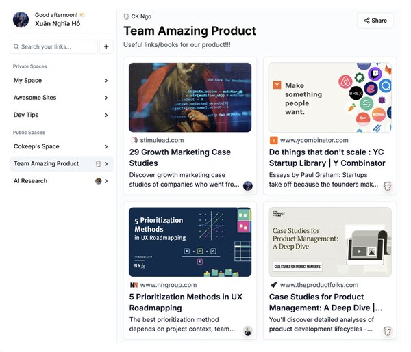The image size is (411, 352).
Task: Click the Share button
Action: [x=375, y=21]
